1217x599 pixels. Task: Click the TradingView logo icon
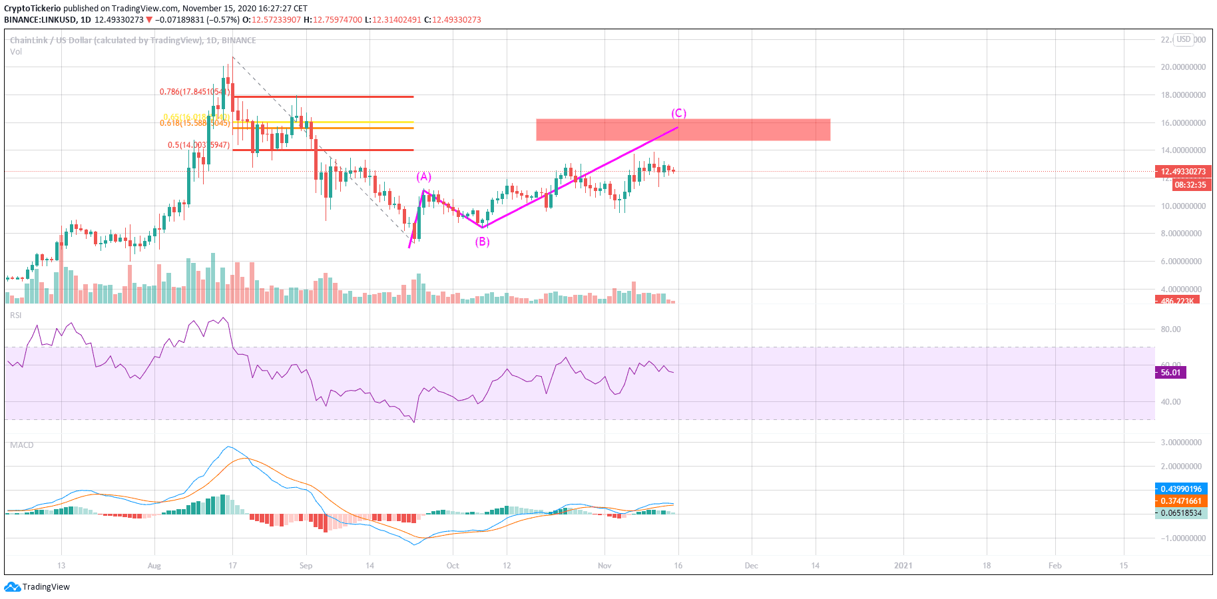[12, 586]
